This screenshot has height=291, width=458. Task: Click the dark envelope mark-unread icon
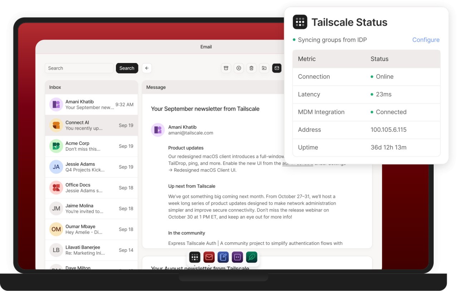277,68
